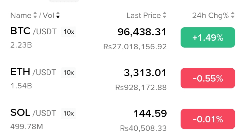Sort by 24h Chg% arrows icon
Image resolution: width=245 pixels, height=137 pixels.
pos(233,15)
